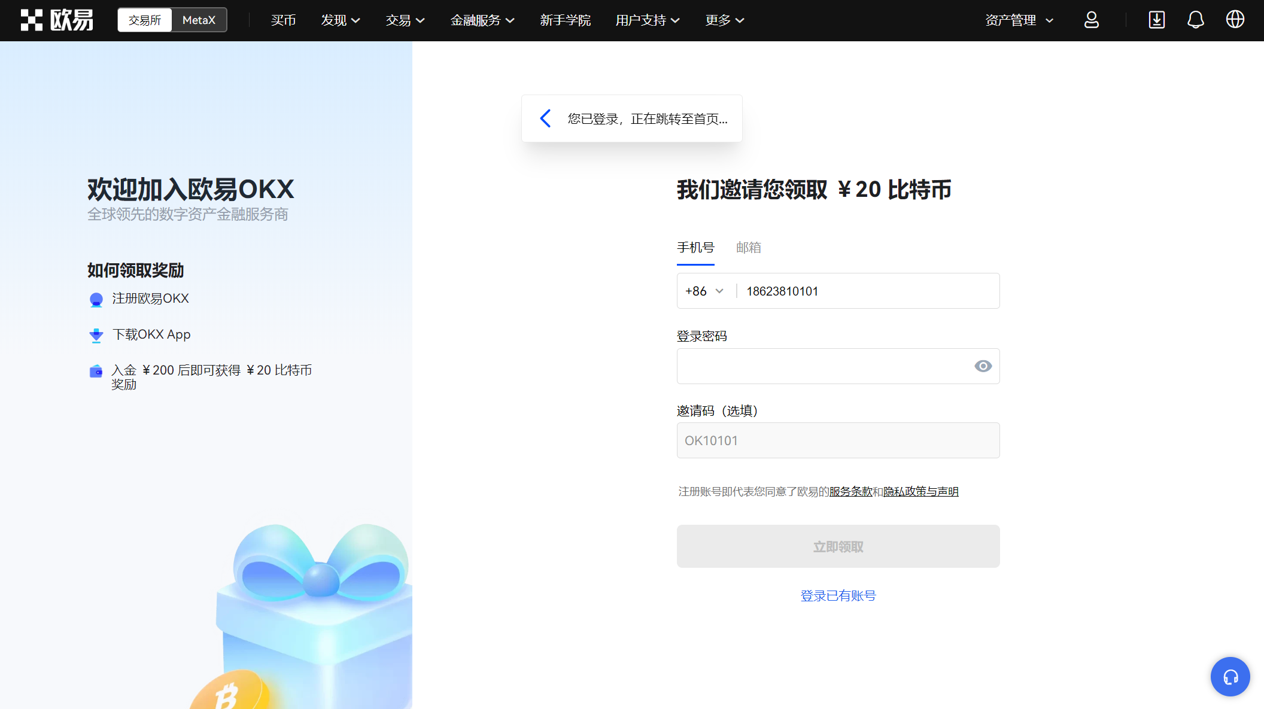Click the 我们邀请您领取 ¥20 比特币 heading

pos(814,190)
